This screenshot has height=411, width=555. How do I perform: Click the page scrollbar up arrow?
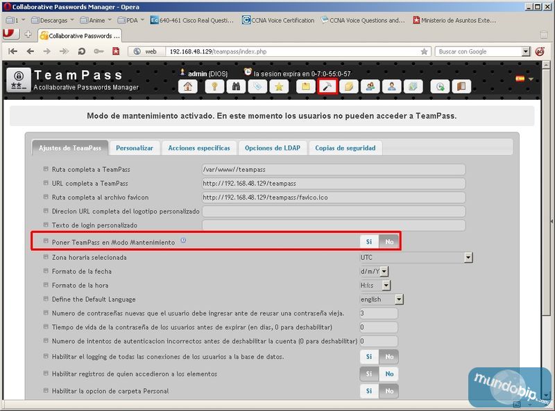pos(546,64)
